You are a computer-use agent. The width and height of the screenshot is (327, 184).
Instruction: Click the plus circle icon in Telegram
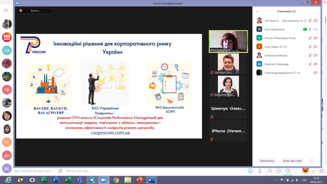[279, 171]
